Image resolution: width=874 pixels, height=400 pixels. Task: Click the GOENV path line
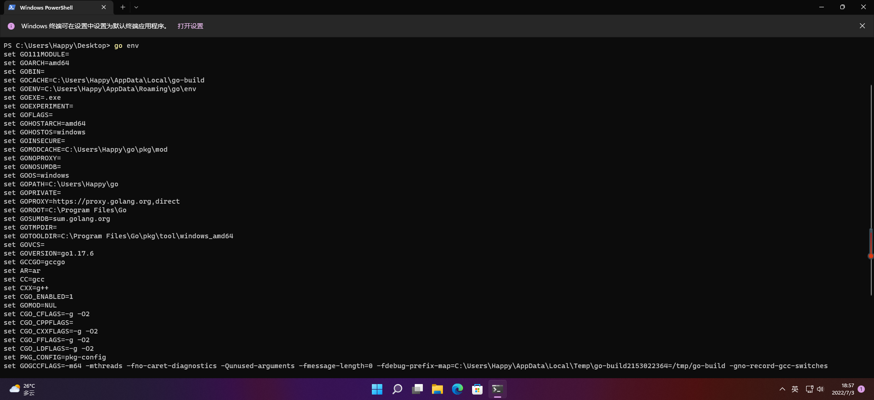point(100,89)
